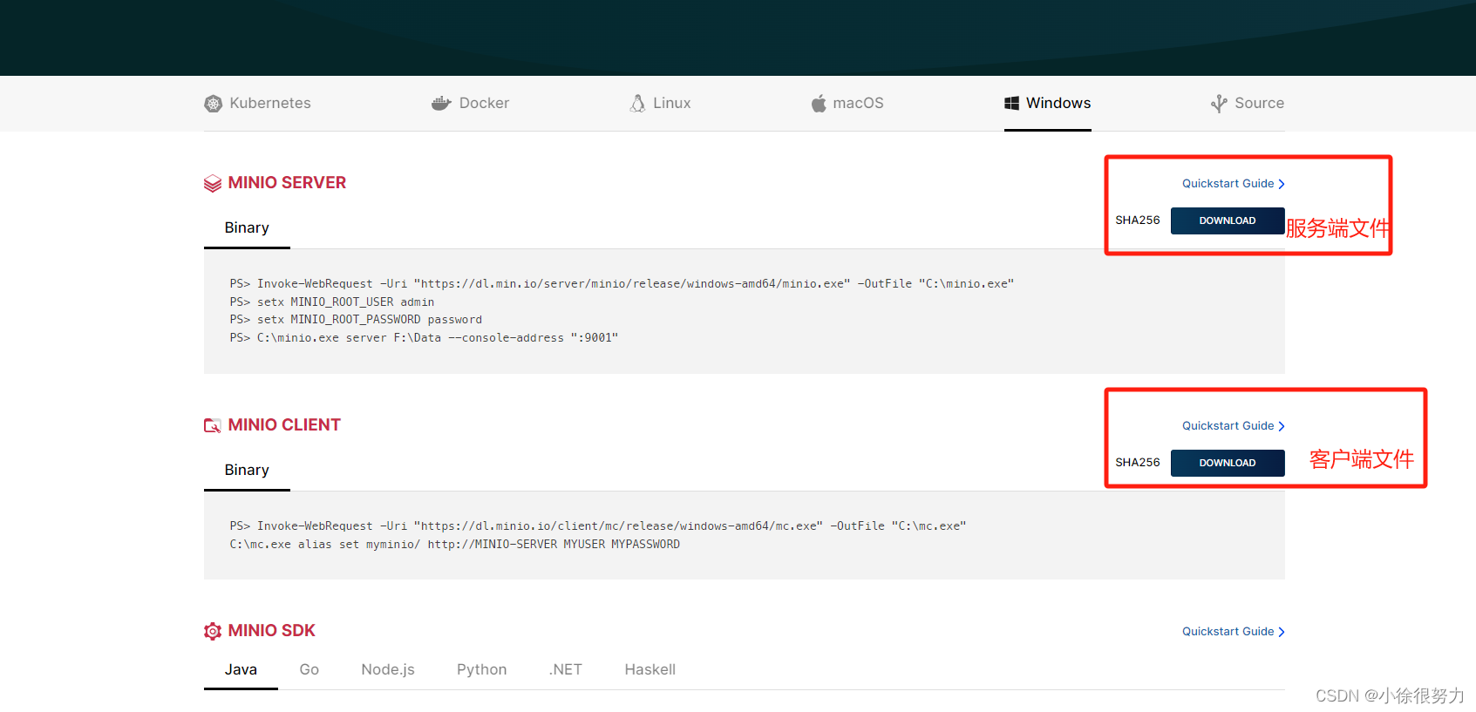Switch to the Python SDK tab
The width and height of the screenshot is (1476, 712).
coord(481,669)
